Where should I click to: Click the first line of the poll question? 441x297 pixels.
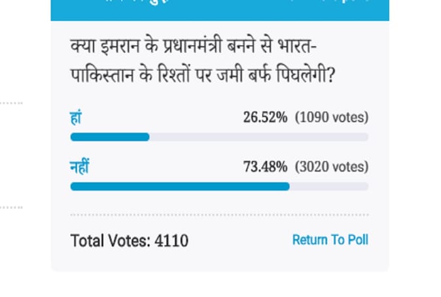pyautogui.click(x=194, y=46)
